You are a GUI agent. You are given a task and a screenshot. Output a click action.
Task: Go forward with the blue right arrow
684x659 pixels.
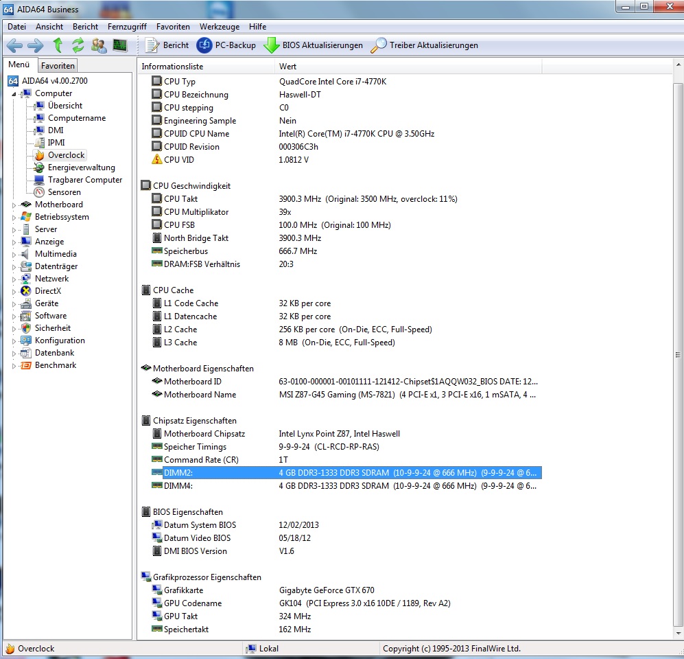(x=36, y=45)
